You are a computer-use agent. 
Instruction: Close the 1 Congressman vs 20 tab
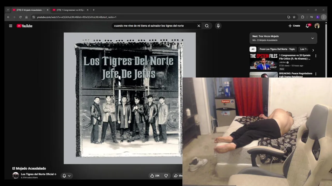(x=87, y=10)
